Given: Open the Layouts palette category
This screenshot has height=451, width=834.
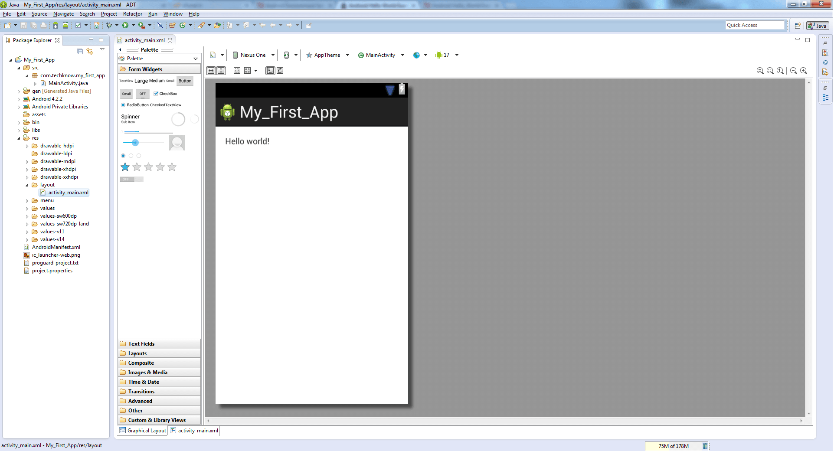Looking at the screenshot, I should click(159, 353).
